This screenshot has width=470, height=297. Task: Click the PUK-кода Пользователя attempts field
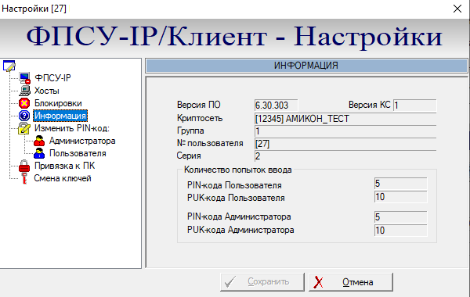[x=401, y=197]
